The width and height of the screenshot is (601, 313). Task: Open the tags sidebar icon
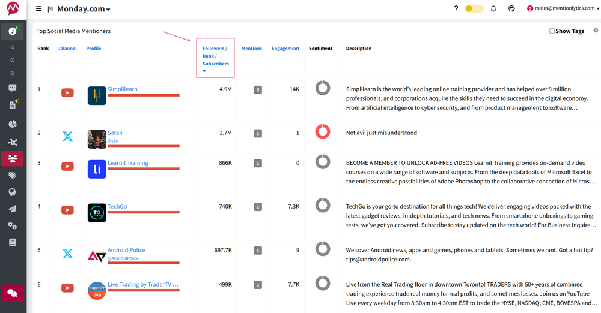tap(13, 176)
